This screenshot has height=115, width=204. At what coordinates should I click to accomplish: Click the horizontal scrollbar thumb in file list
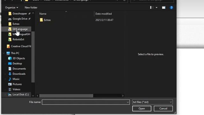66,96
